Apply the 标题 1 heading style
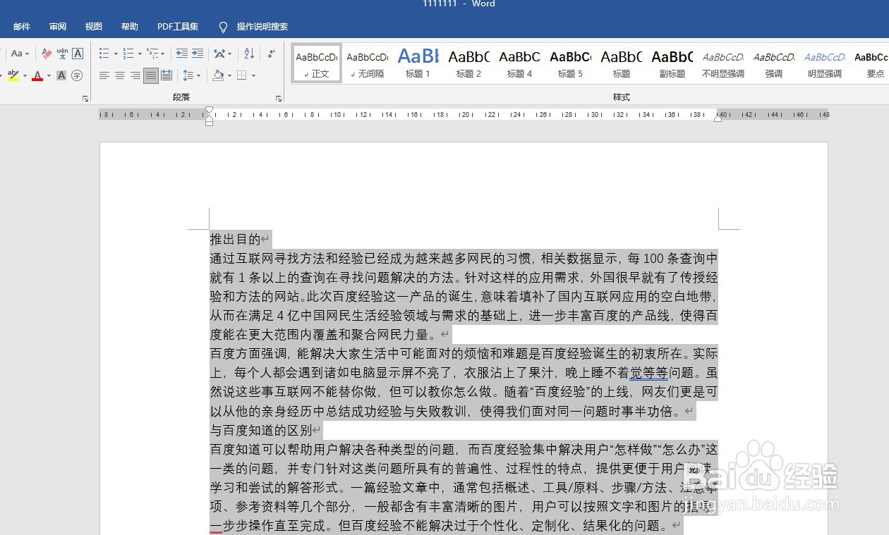The image size is (889, 535). (x=418, y=63)
